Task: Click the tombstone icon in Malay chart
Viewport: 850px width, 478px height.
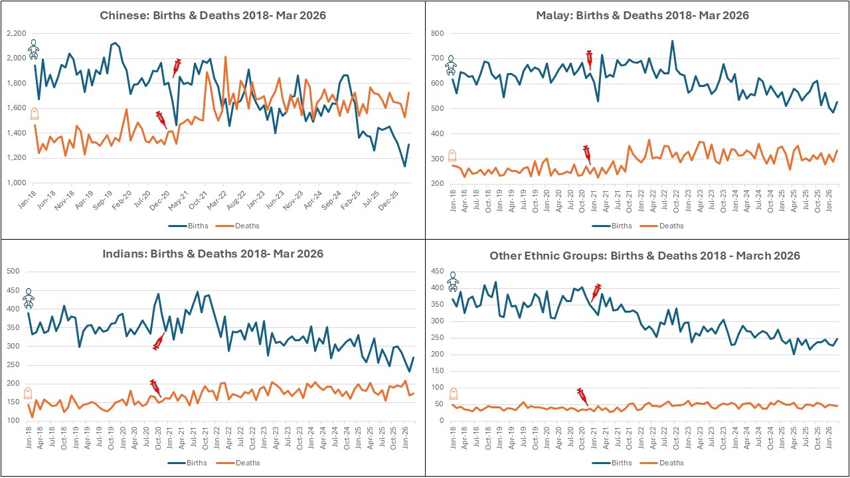Action: [452, 156]
